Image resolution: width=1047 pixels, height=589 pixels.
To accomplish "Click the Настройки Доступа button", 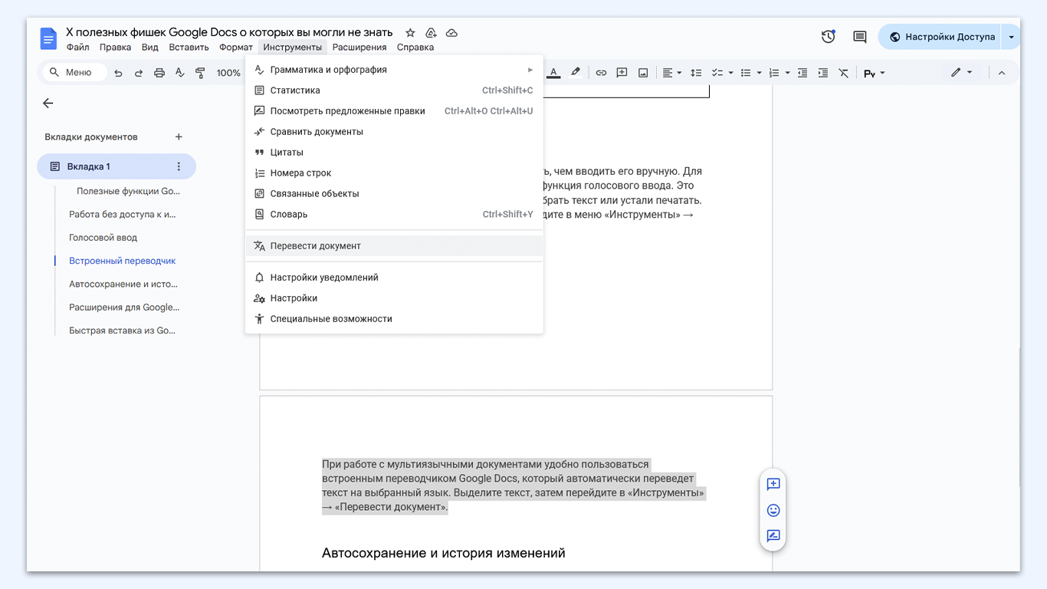I will coord(941,37).
